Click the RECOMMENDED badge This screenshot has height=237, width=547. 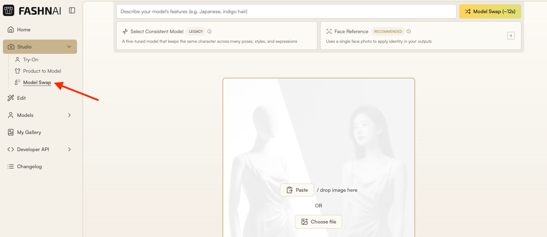click(388, 31)
